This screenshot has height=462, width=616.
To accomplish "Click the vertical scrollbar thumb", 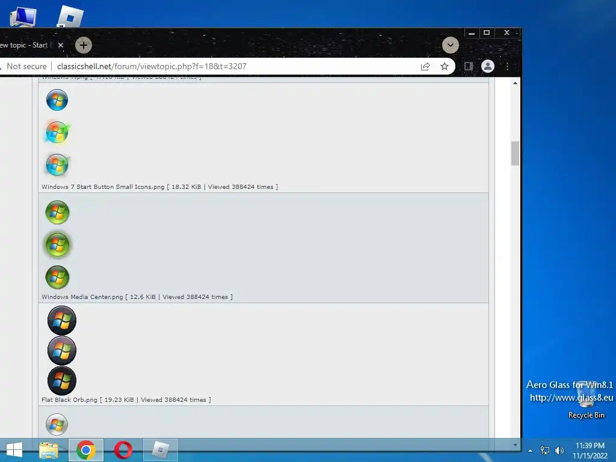I will click(515, 153).
